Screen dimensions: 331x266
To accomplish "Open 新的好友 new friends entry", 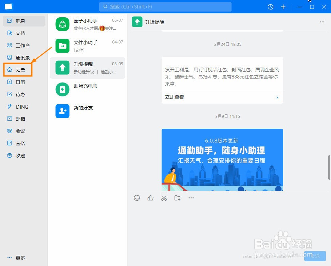I will tap(88, 111).
